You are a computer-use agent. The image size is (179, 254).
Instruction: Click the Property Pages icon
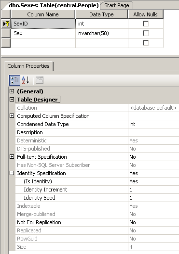pyautogui.click(x=40, y=80)
